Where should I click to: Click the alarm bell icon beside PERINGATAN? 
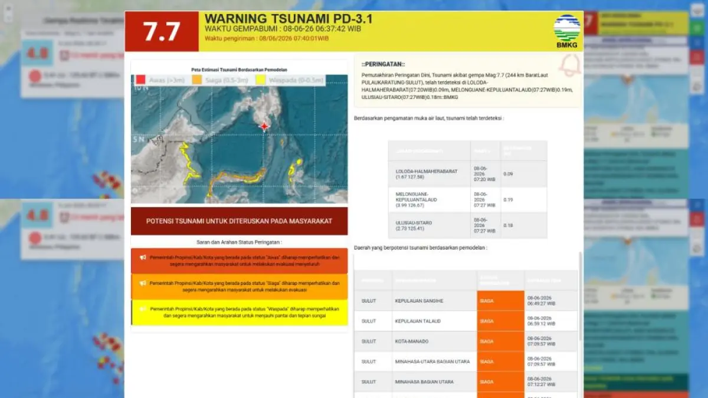569,66
